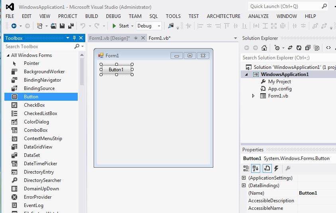Screen dimensions: 336x213
Task: Toggle Alphabetical sort in Properties
Action: pyautogui.click(x=255, y=168)
